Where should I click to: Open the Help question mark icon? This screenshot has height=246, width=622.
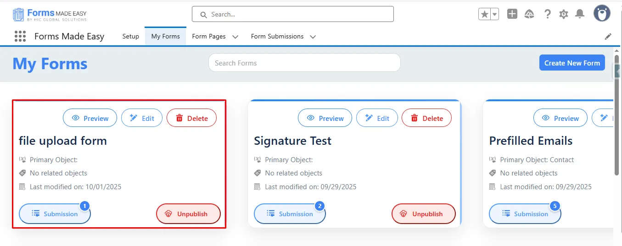pos(547,14)
